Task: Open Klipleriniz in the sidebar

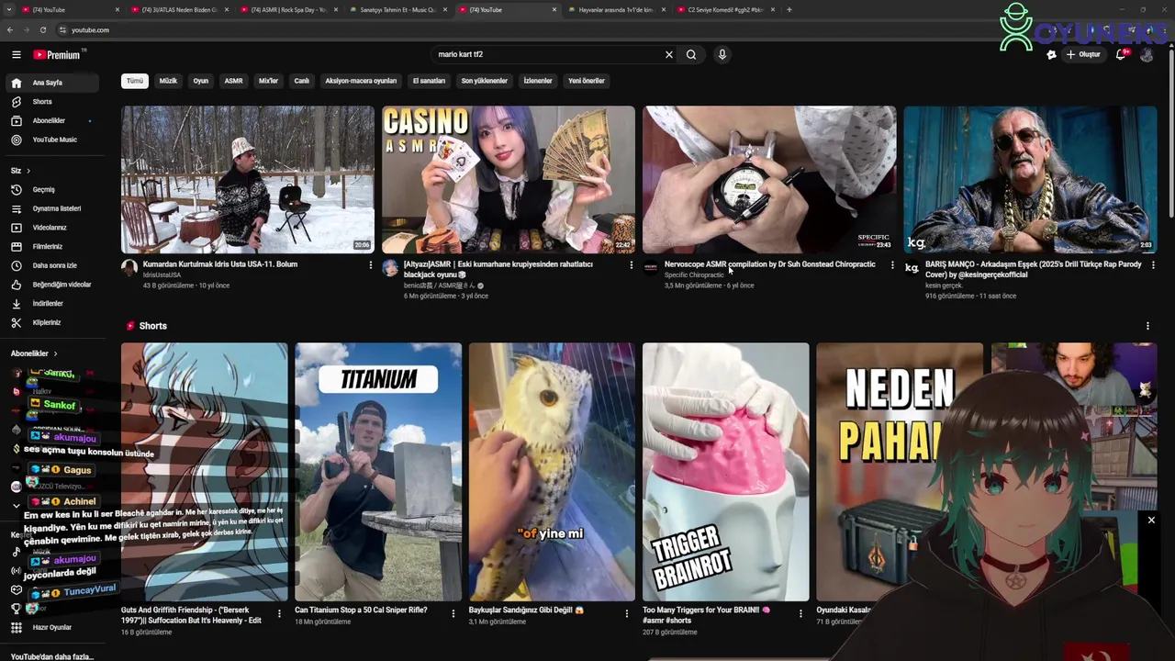Action: 53,322
